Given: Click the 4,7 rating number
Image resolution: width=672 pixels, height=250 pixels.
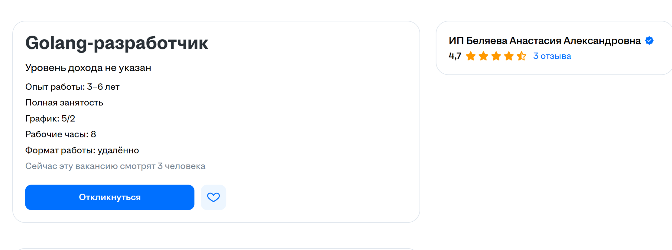Looking at the screenshot, I should [455, 56].
